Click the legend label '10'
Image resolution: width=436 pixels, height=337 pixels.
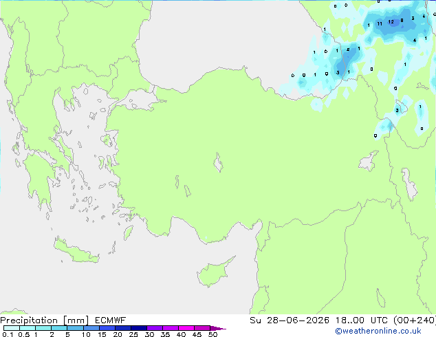pyautogui.click(x=86, y=334)
